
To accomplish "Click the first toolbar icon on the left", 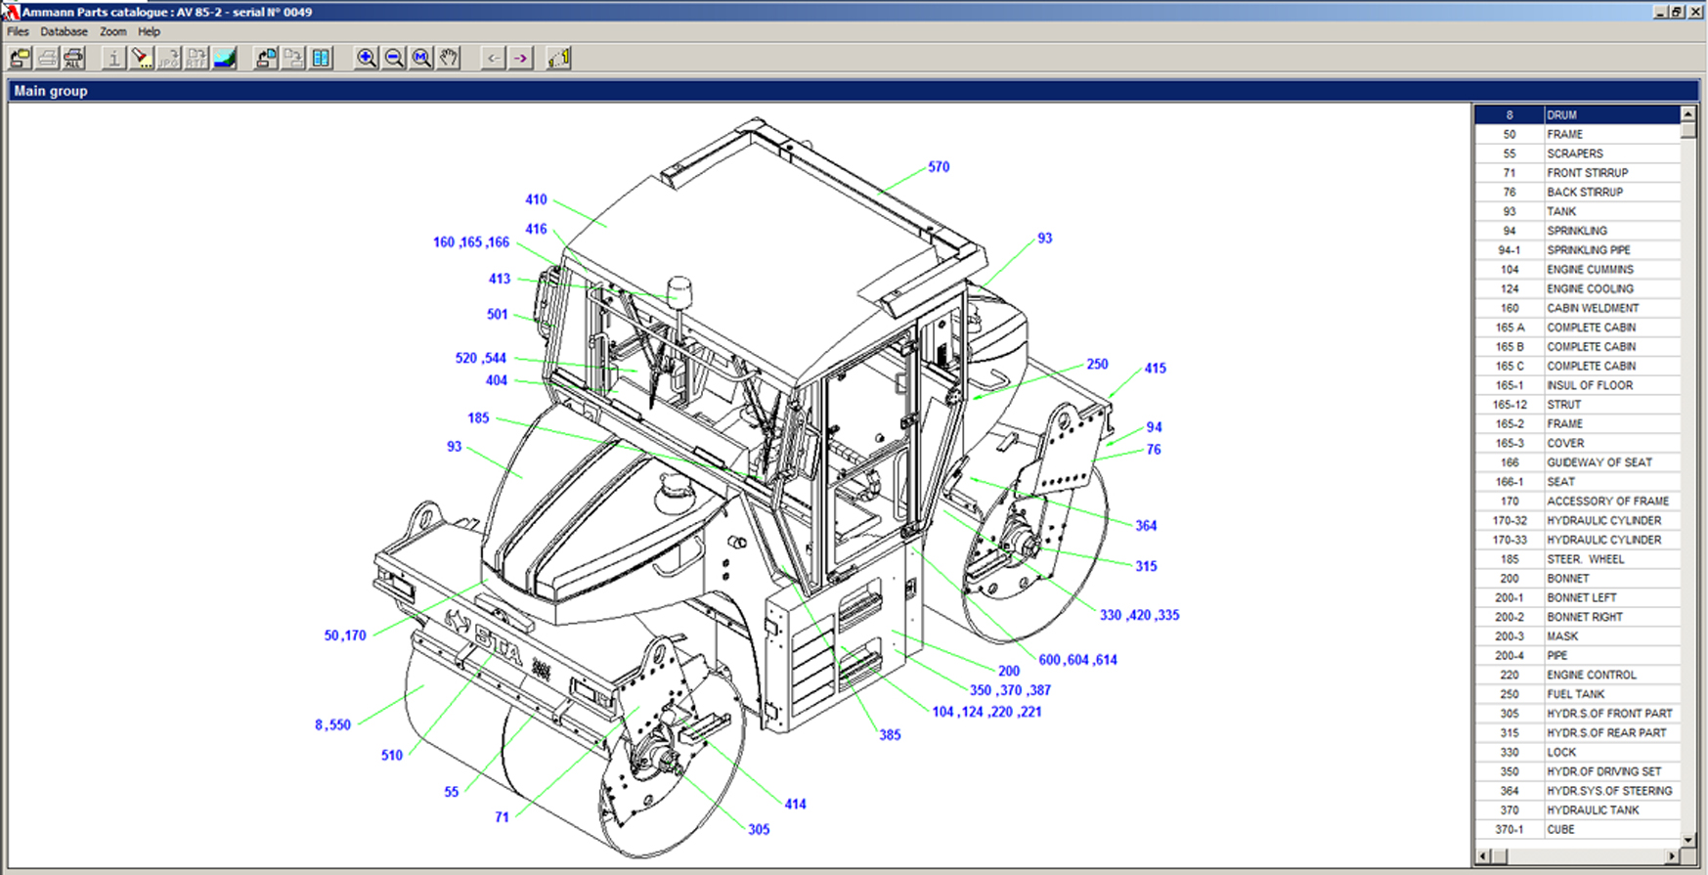I will (20, 59).
